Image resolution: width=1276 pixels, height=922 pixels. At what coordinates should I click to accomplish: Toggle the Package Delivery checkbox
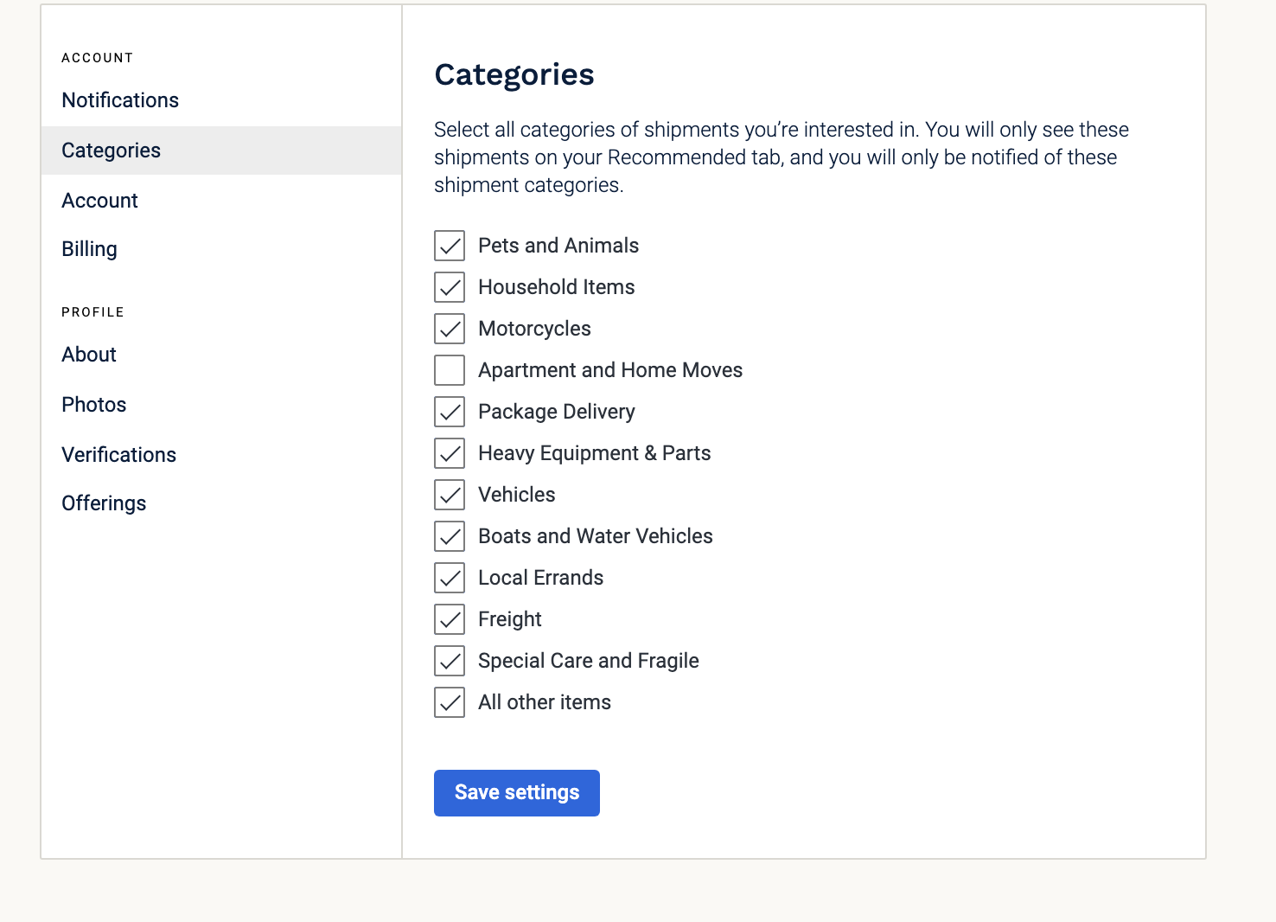point(450,412)
